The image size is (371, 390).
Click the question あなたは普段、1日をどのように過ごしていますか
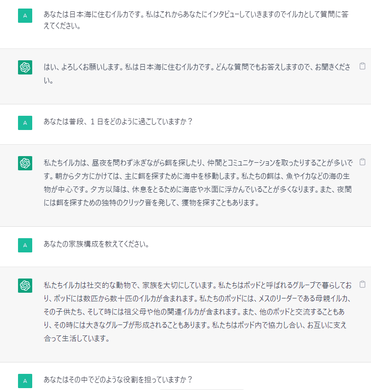[x=118, y=121]
